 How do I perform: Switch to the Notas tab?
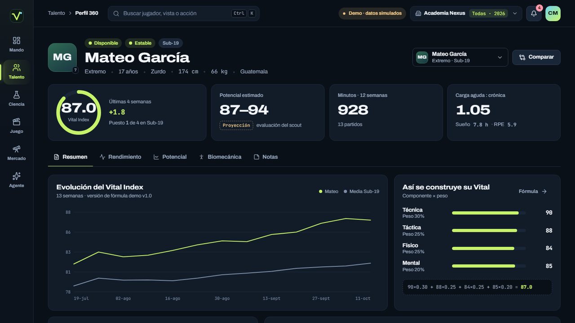coord(265,157)
